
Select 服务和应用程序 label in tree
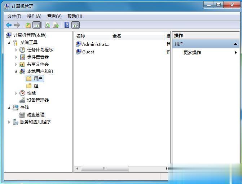click(35, 122)
